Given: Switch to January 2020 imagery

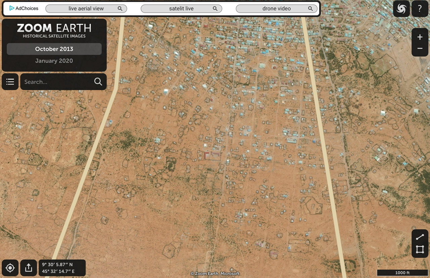Looking at the screenshot, I should 54,61.
